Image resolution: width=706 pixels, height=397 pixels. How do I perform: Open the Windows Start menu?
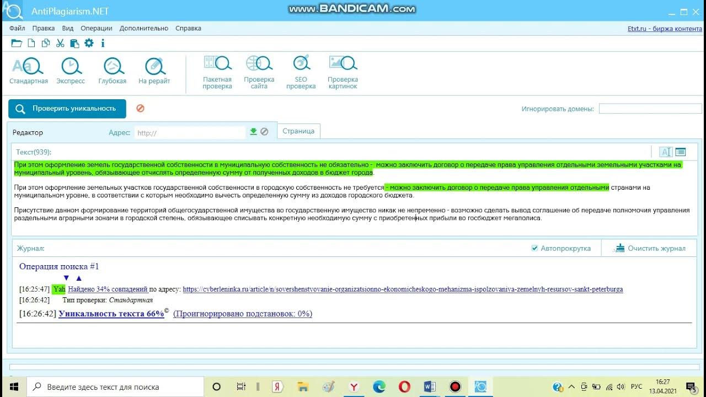point(13,387)
